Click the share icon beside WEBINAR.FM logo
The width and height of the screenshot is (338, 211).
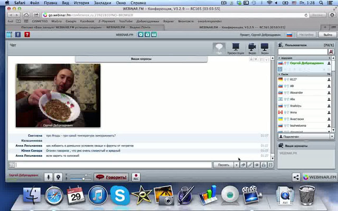(296, 177)
